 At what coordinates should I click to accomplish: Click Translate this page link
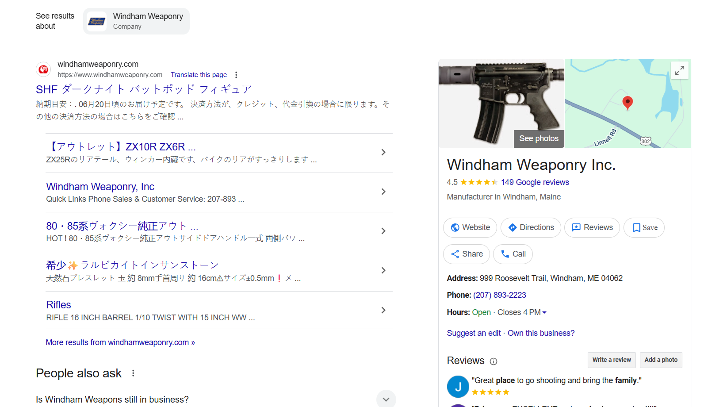[199, 75]
